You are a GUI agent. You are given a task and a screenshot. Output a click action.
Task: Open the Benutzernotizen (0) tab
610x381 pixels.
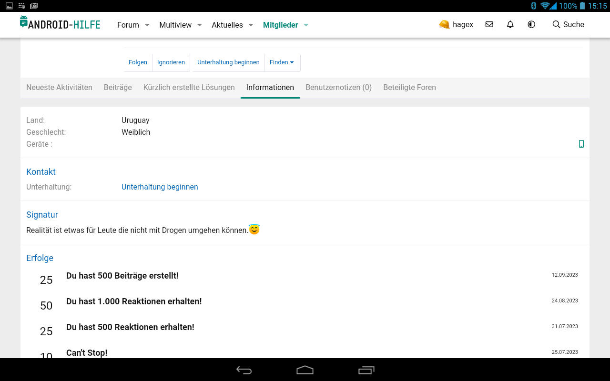click(338, 87)
